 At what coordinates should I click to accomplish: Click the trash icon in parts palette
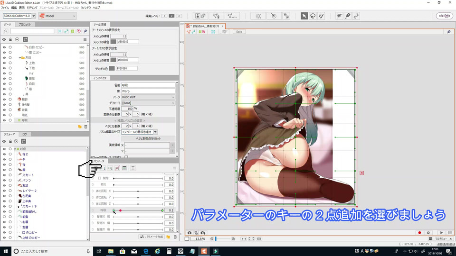pyautogui.click(x=86, y=127)
